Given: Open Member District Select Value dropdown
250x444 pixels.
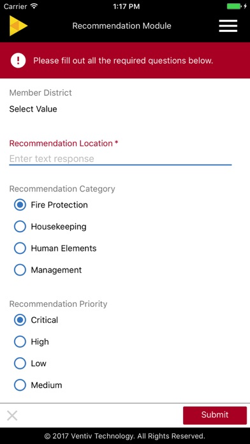Looking at the screenshot, I should (x=33, y=109).
